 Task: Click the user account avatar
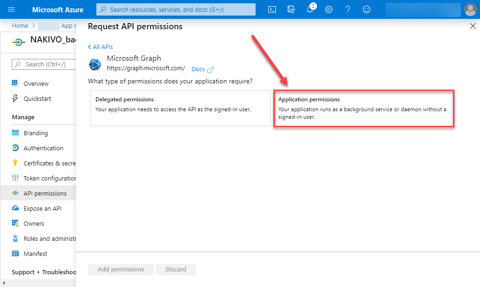point(470,9)
